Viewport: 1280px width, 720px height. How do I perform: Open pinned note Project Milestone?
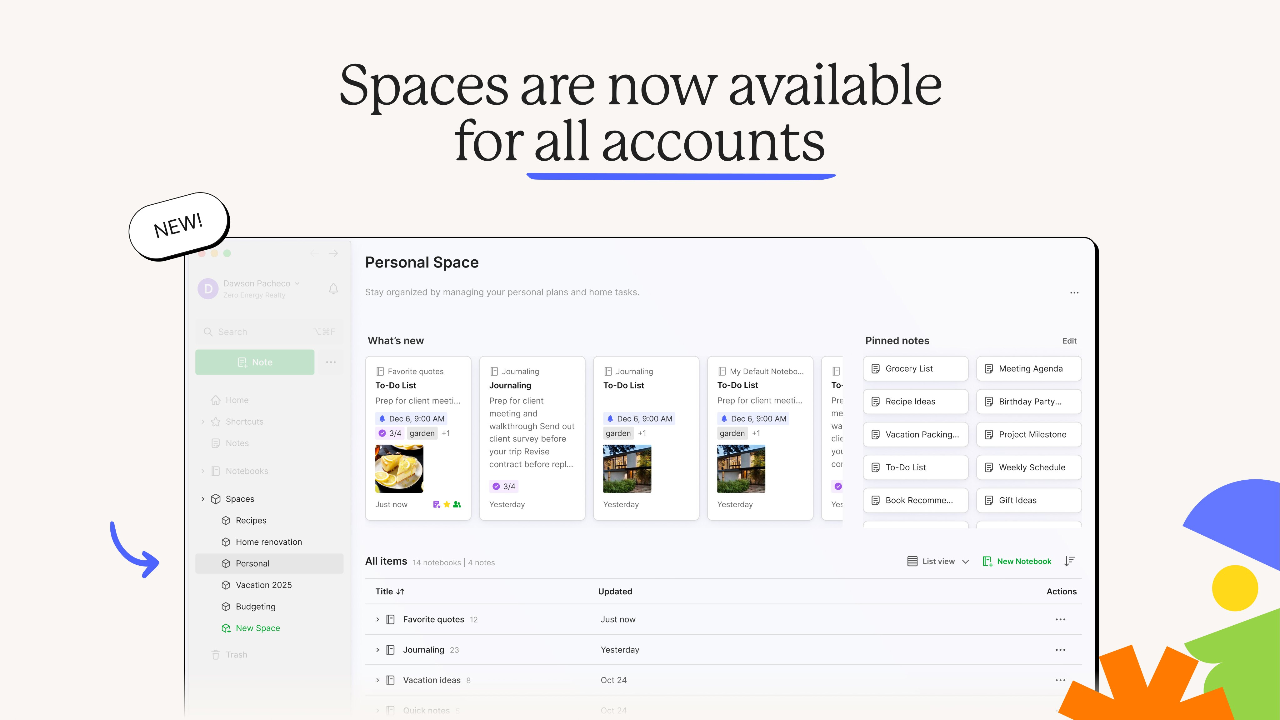pos(1028,434)
